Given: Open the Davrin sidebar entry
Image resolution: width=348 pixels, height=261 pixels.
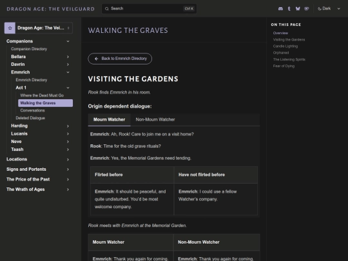Looking at the screenshot, I should pyautogui.click(x=18, y=64).
